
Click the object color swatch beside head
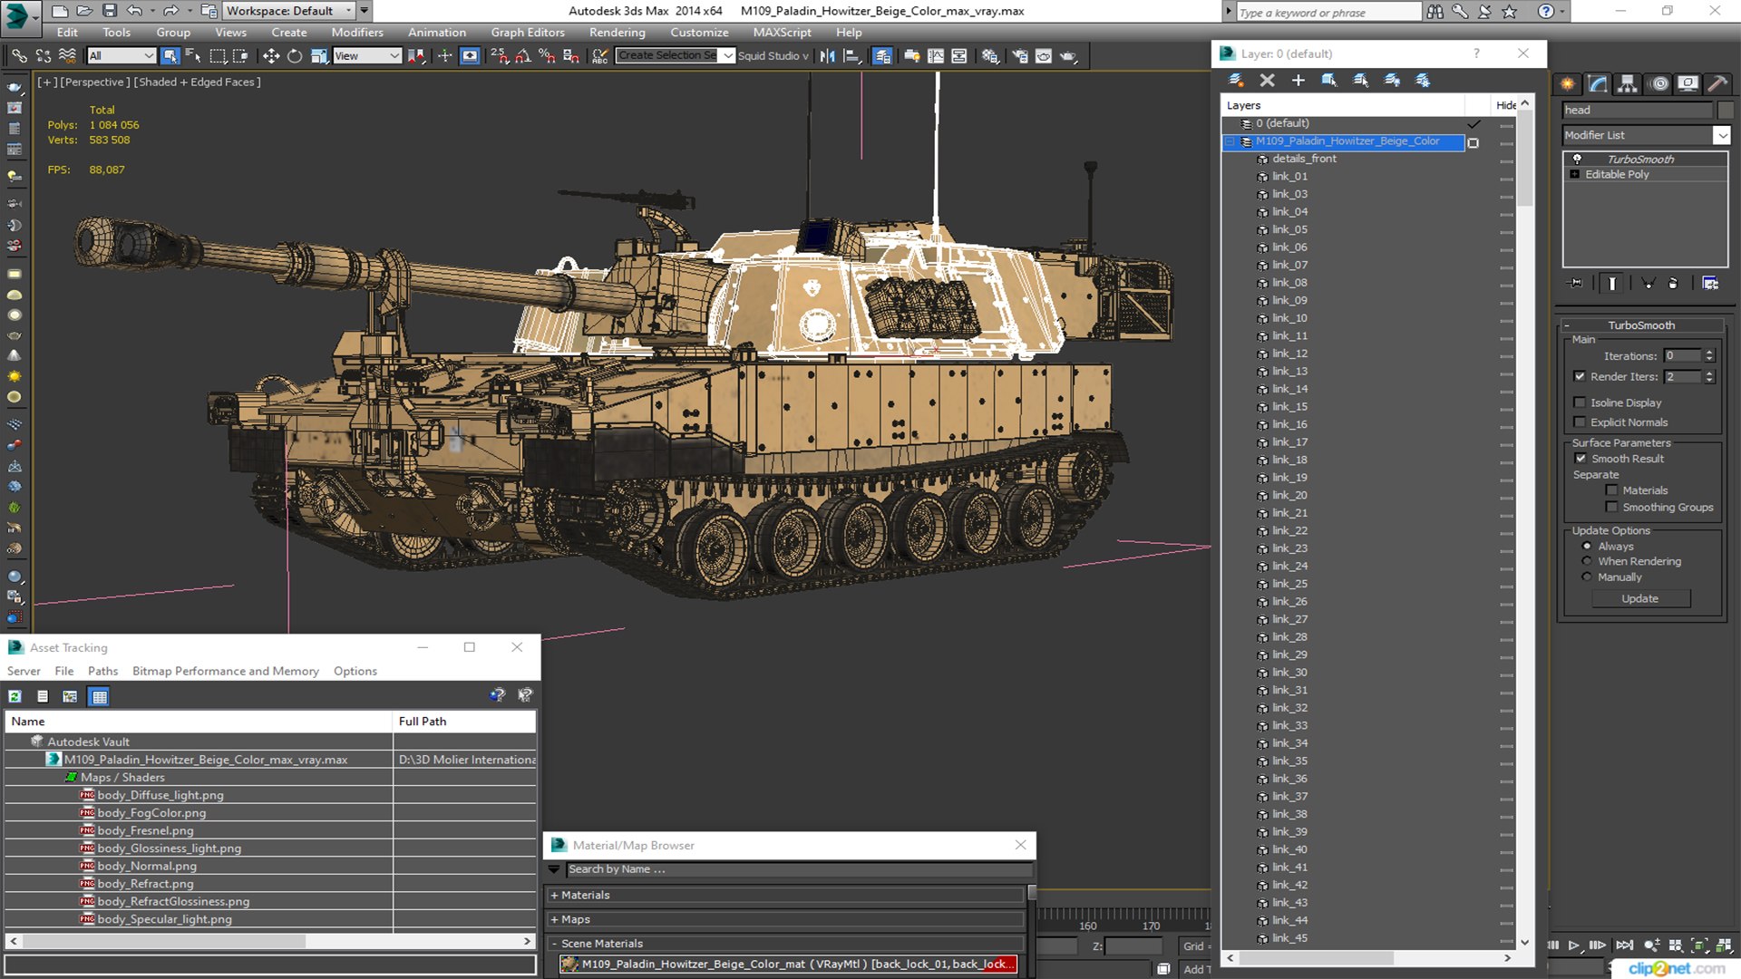pos(1725,110)
